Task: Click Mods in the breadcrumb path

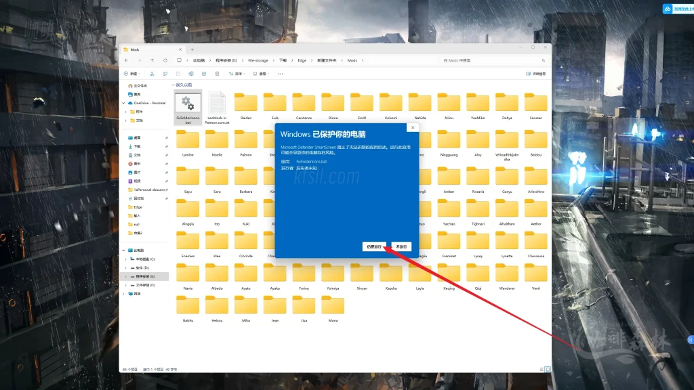Action: [x=352, y=60]
